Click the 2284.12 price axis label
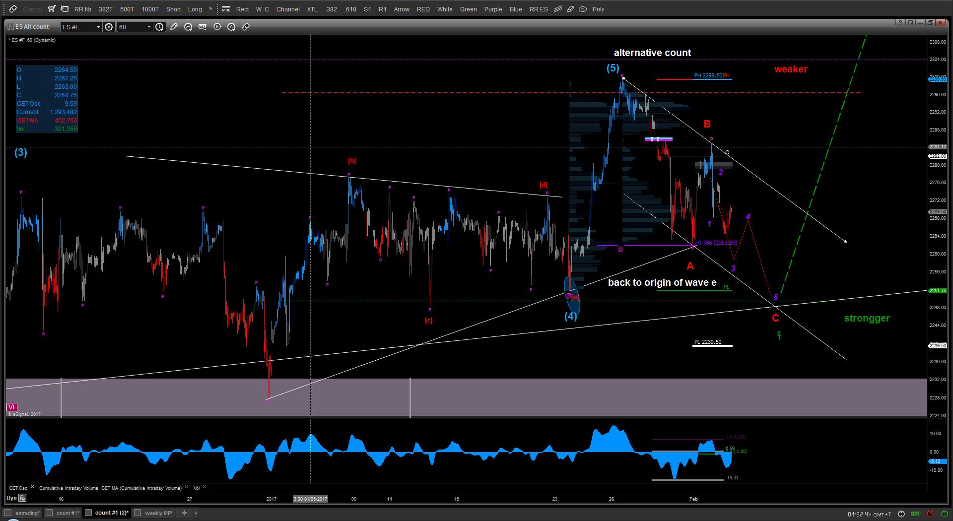This screenshot has height=521, width=953. coord(938,147)
